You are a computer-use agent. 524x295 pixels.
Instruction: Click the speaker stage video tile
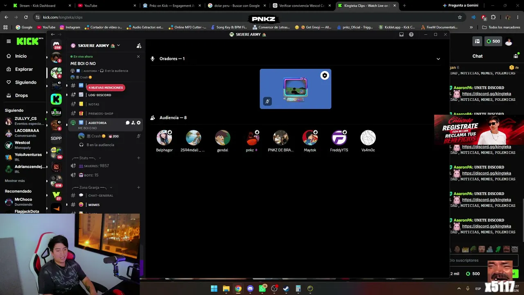(x=296, y=89)
